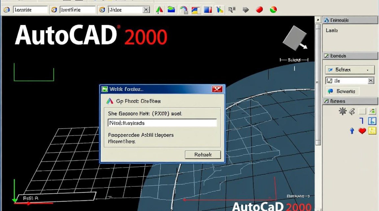Viewport: 379px width, 211px height.
Task: Click the blue and green envelope toolbar icon
Action: pos(171,10)
